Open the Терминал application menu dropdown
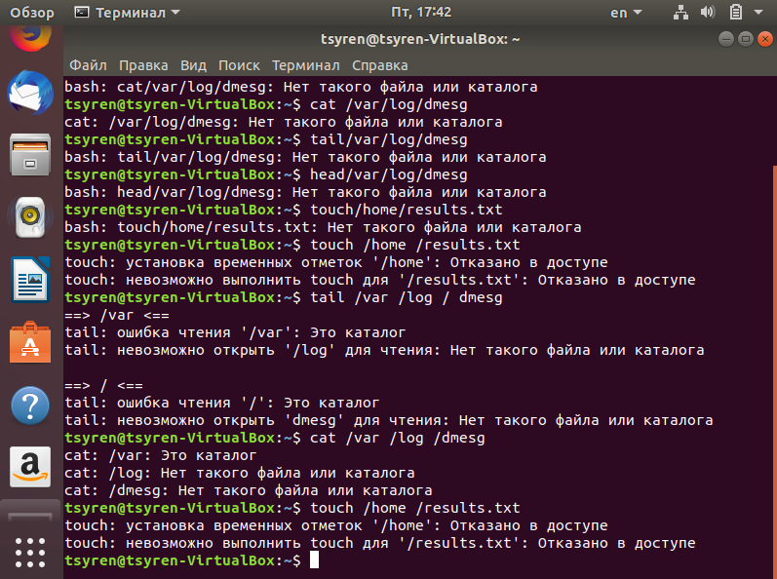 128,13
